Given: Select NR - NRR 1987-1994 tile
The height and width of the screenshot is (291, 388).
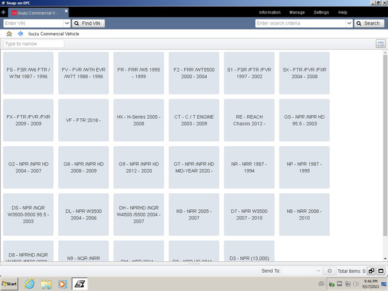Looking at the screenshot, I should 249,167.
